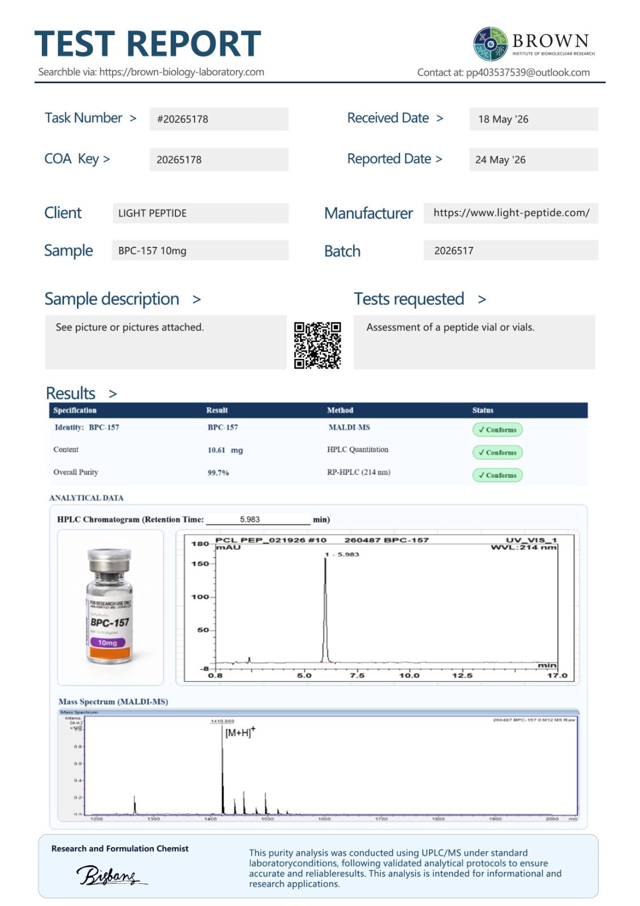Click the Conforms badge in the Content row
Viewport: 640px width, 906px height.
[497, 452]
